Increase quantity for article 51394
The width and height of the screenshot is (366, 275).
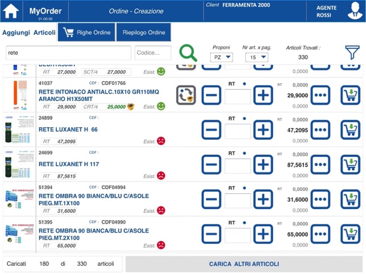point(263,199)
